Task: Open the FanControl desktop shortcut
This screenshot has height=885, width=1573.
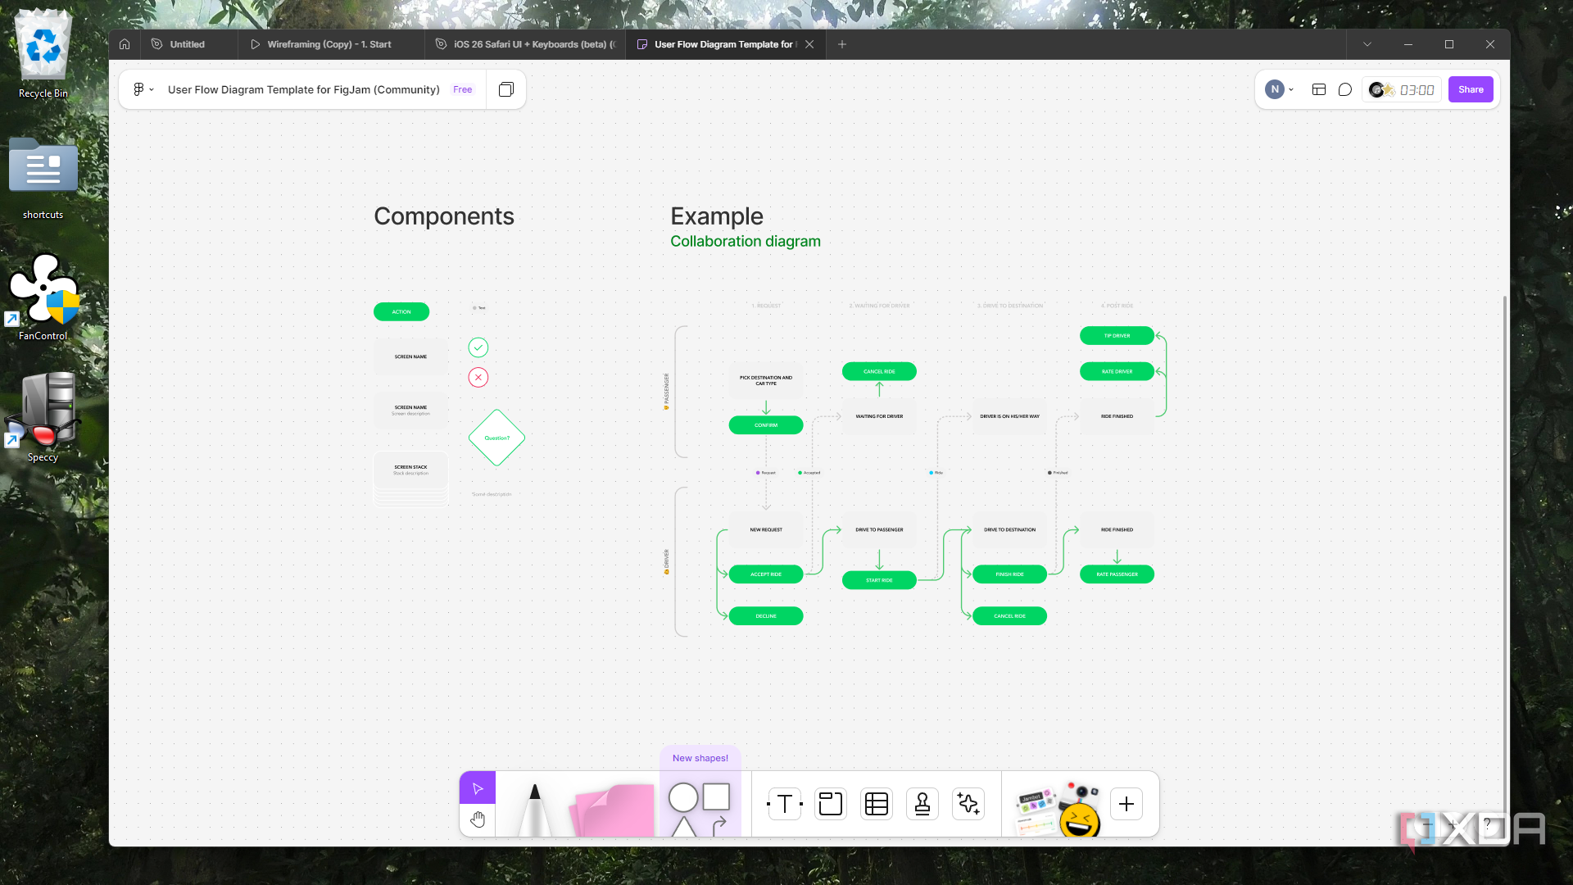Action: click(43, 297)
